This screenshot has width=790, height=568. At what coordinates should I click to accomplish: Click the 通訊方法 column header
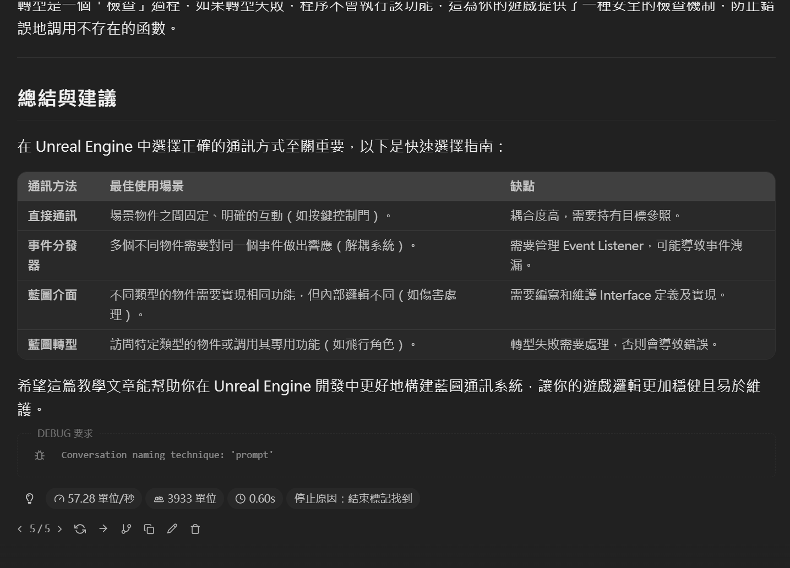tap(52, 186)
